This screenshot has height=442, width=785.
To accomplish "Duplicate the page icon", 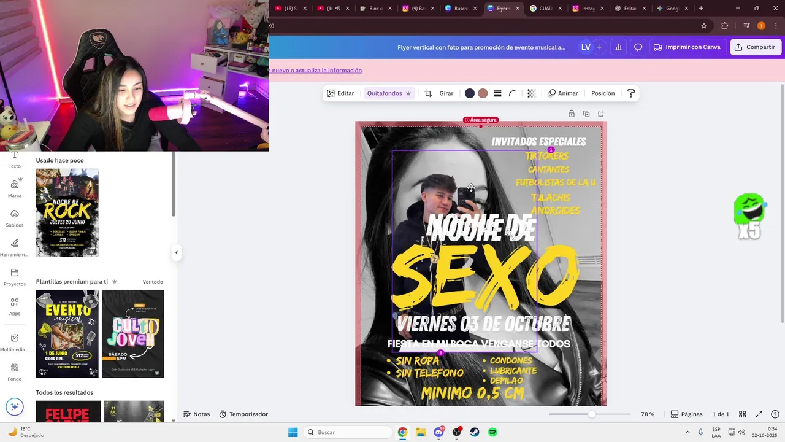I will 586,114.
